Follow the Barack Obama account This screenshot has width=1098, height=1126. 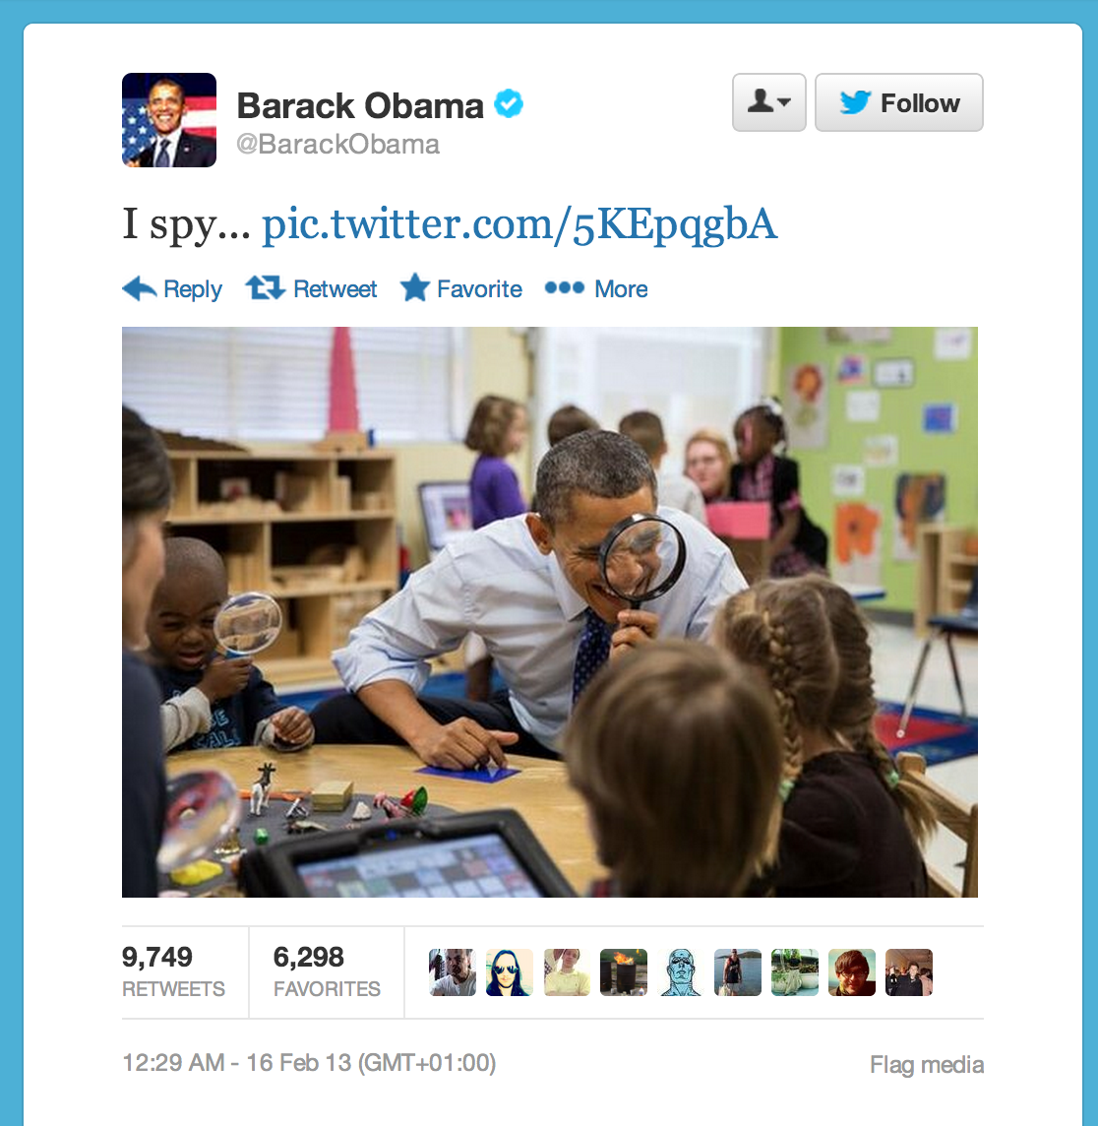898,102
